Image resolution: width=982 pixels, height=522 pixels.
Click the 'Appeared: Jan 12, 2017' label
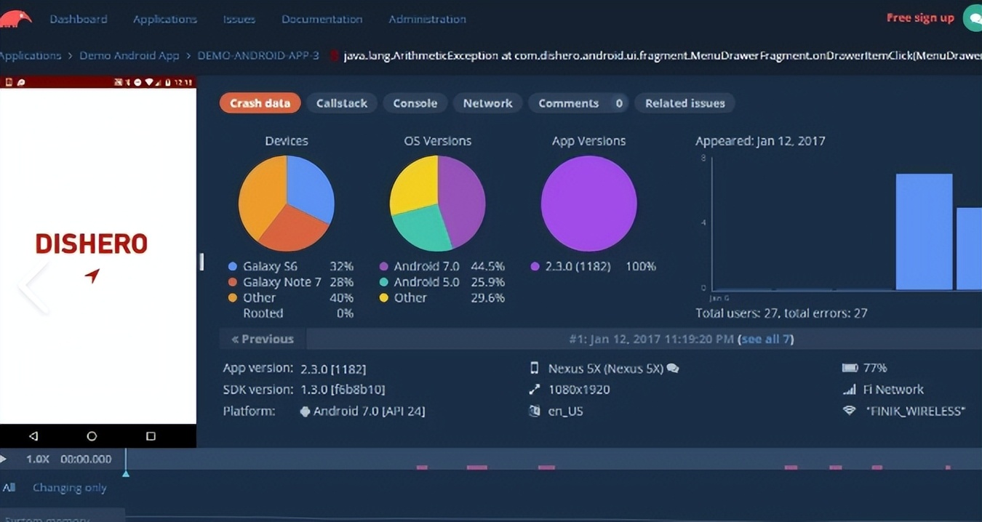tap(760, 141)
